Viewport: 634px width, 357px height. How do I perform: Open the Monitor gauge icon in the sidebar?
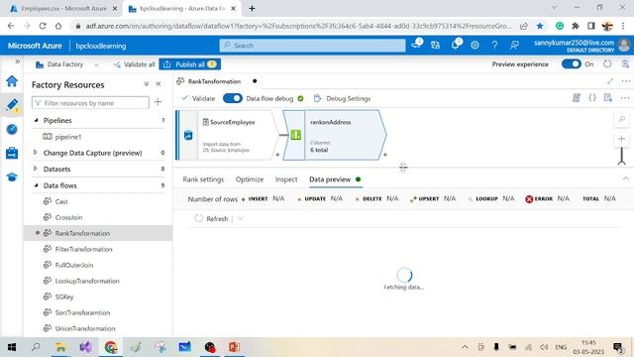click(x=12, y=129)
